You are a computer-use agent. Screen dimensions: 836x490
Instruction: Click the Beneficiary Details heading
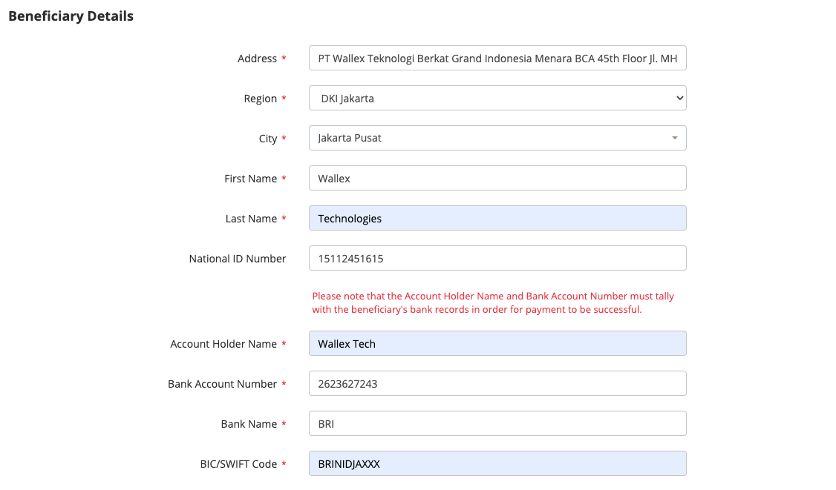(x=71, y=16)
